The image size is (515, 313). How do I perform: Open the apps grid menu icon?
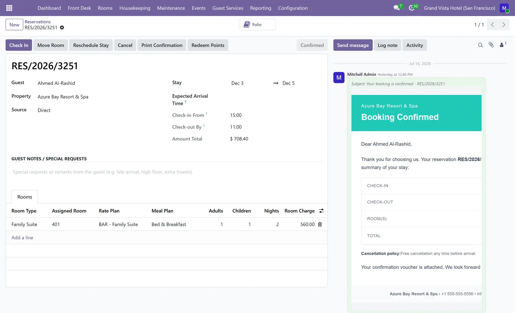click(9, 8)
